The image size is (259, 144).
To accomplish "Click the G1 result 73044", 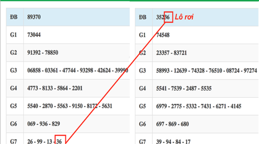I will point(34,35).
